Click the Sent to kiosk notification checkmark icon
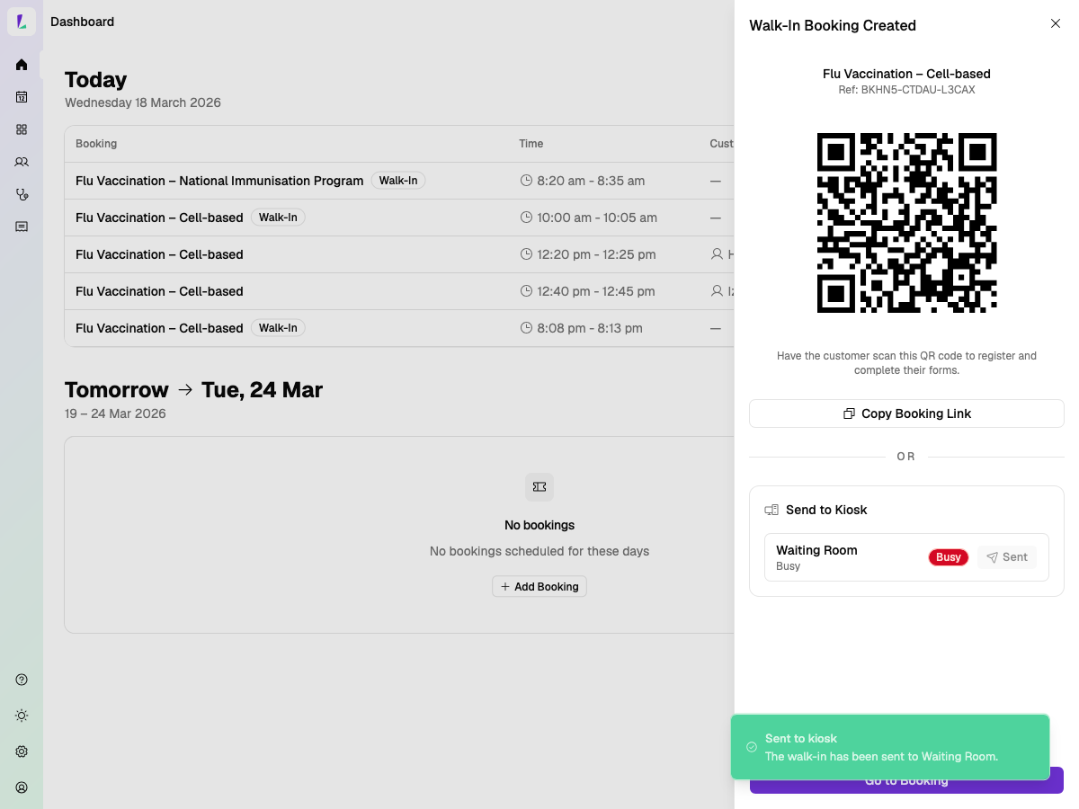This screenshot has width=1079, height=809. (752, 747)
